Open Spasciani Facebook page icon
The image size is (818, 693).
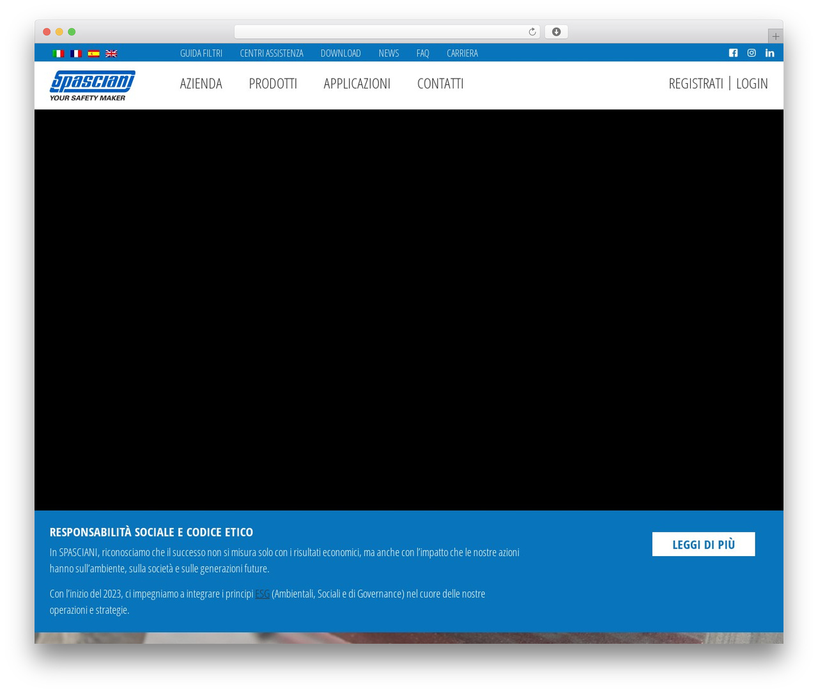(x=733, y=53)
